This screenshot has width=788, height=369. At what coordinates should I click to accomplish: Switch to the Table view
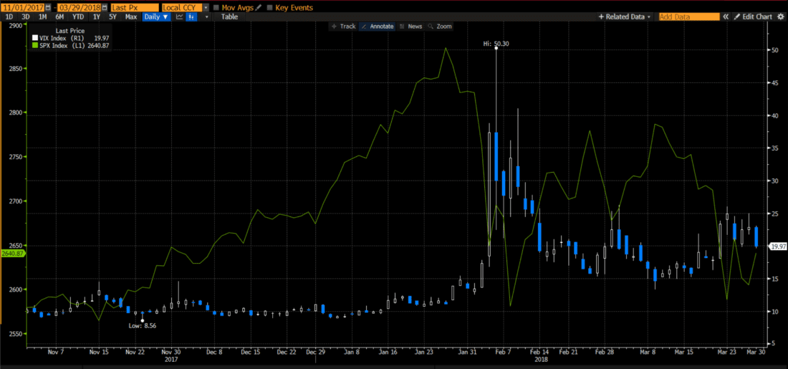(x=230, y=16)
